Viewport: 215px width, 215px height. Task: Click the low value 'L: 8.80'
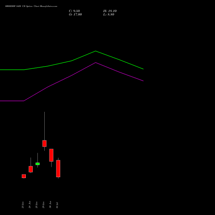pos(109,15)
